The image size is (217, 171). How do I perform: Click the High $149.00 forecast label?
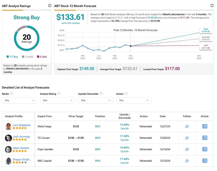point(206,30)
